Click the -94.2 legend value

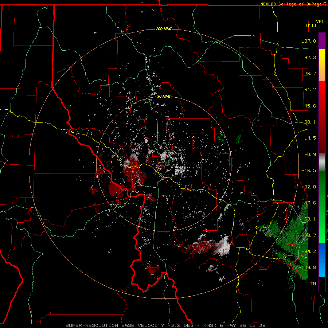[x=309, y=251]
